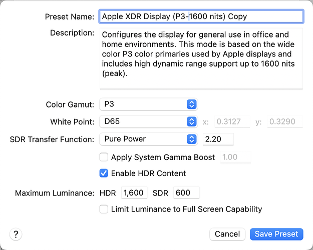The width and height of the screenshot is (313, 250).
Task: Click into the Description text area
Action: point(201,58)
